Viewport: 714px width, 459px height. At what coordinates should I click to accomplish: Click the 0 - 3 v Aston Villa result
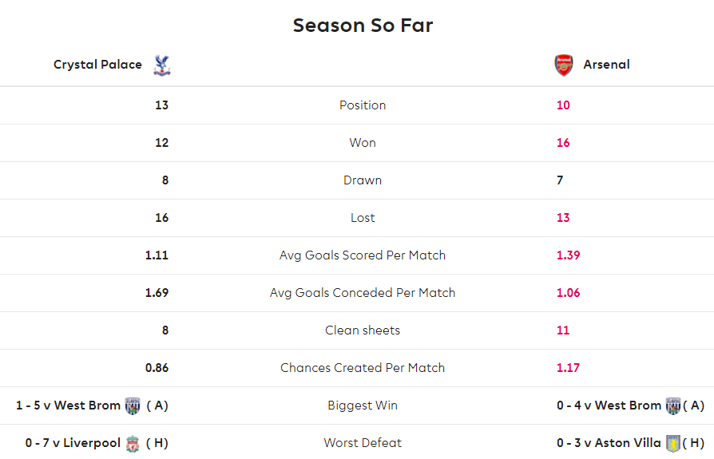point(609,443)
